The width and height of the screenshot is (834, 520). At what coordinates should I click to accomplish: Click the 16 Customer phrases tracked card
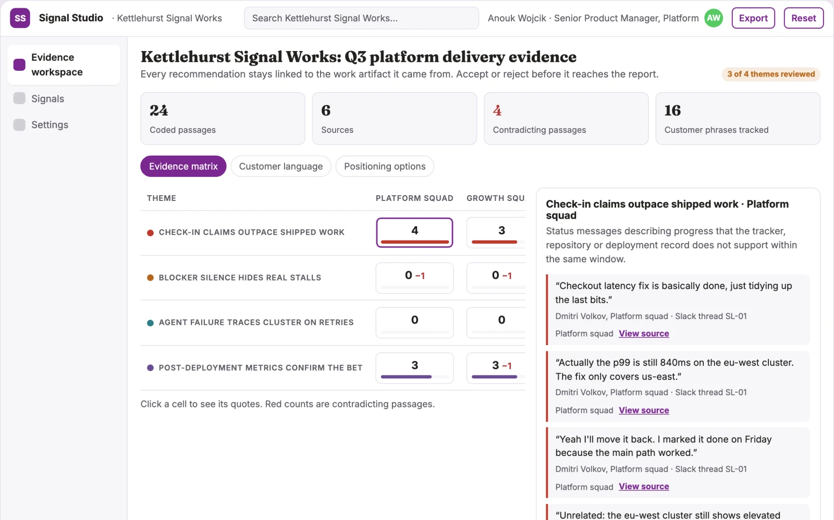[x=738, y=119]
